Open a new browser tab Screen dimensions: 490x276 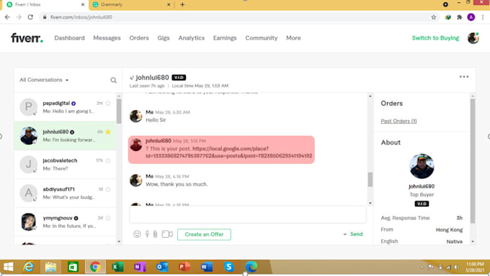pyautogui.click(x=182, y=4)
